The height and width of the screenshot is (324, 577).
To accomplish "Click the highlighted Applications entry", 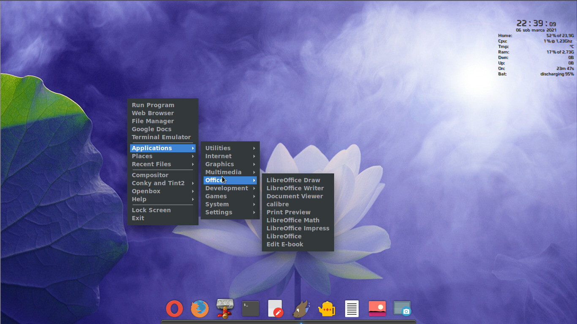I will (163, 148).
